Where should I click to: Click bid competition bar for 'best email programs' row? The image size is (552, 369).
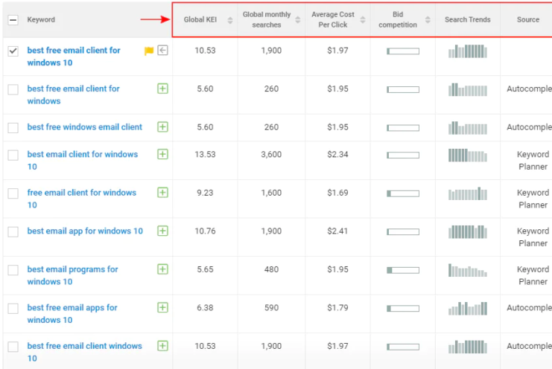tap(403, 270)
